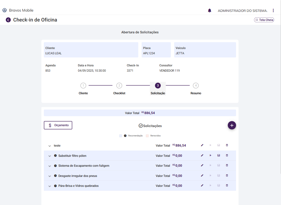Screen dimensions: 281x205
Task: Delete Pára-Brisa e Vidros quebrados row
Action: [227, 185]
